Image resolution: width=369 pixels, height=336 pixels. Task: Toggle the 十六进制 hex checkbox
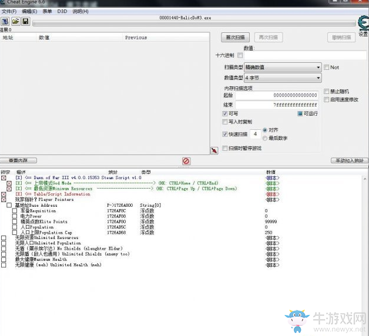pos(240,55)
